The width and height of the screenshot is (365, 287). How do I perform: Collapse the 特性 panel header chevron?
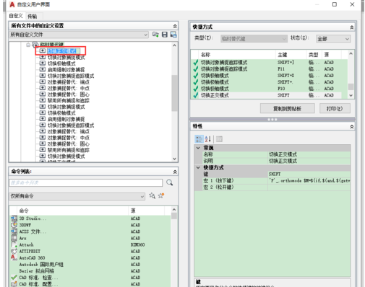352,127
